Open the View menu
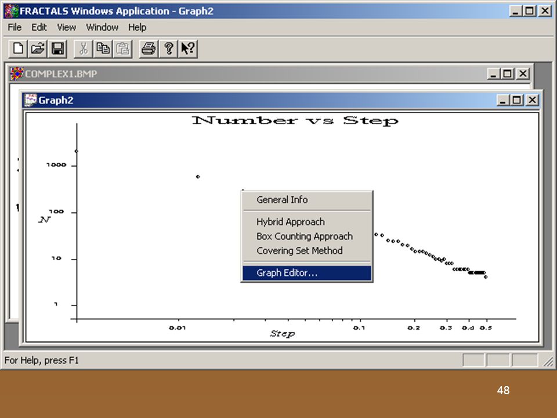This screenshot has width=557, height=418. coord(66,27)
